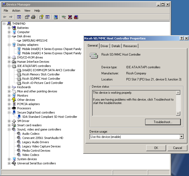Click the DVD/CD-ROM drives icon
The width and height of the screenshot is (189, 176).
click(x=14, y=57)
